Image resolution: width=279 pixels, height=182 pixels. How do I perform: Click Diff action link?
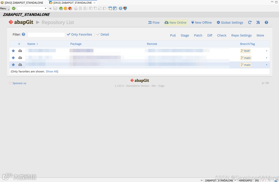tap(210, 35)
